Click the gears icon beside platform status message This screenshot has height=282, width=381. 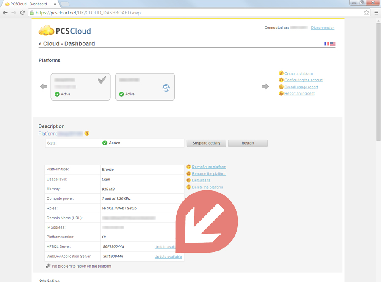pos(48,266)
